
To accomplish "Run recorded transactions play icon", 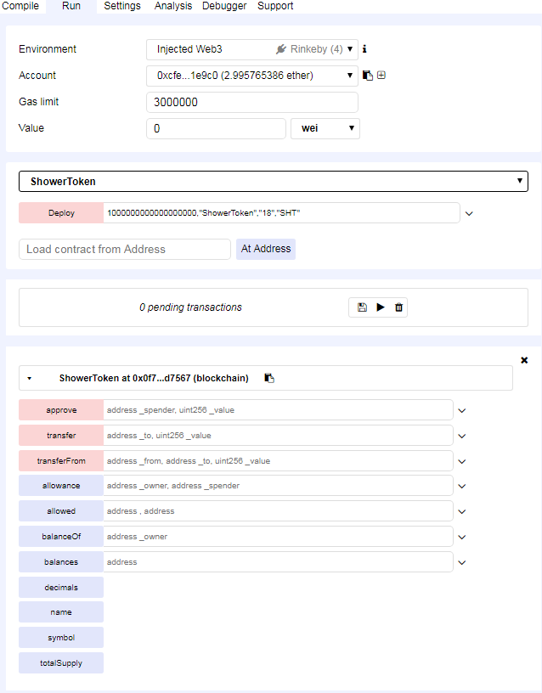I will 381,307.
